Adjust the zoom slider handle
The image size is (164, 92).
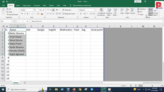tap(152, 86)
